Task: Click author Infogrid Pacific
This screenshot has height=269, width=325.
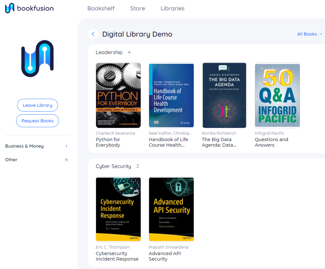Action: tap(270, 133)
